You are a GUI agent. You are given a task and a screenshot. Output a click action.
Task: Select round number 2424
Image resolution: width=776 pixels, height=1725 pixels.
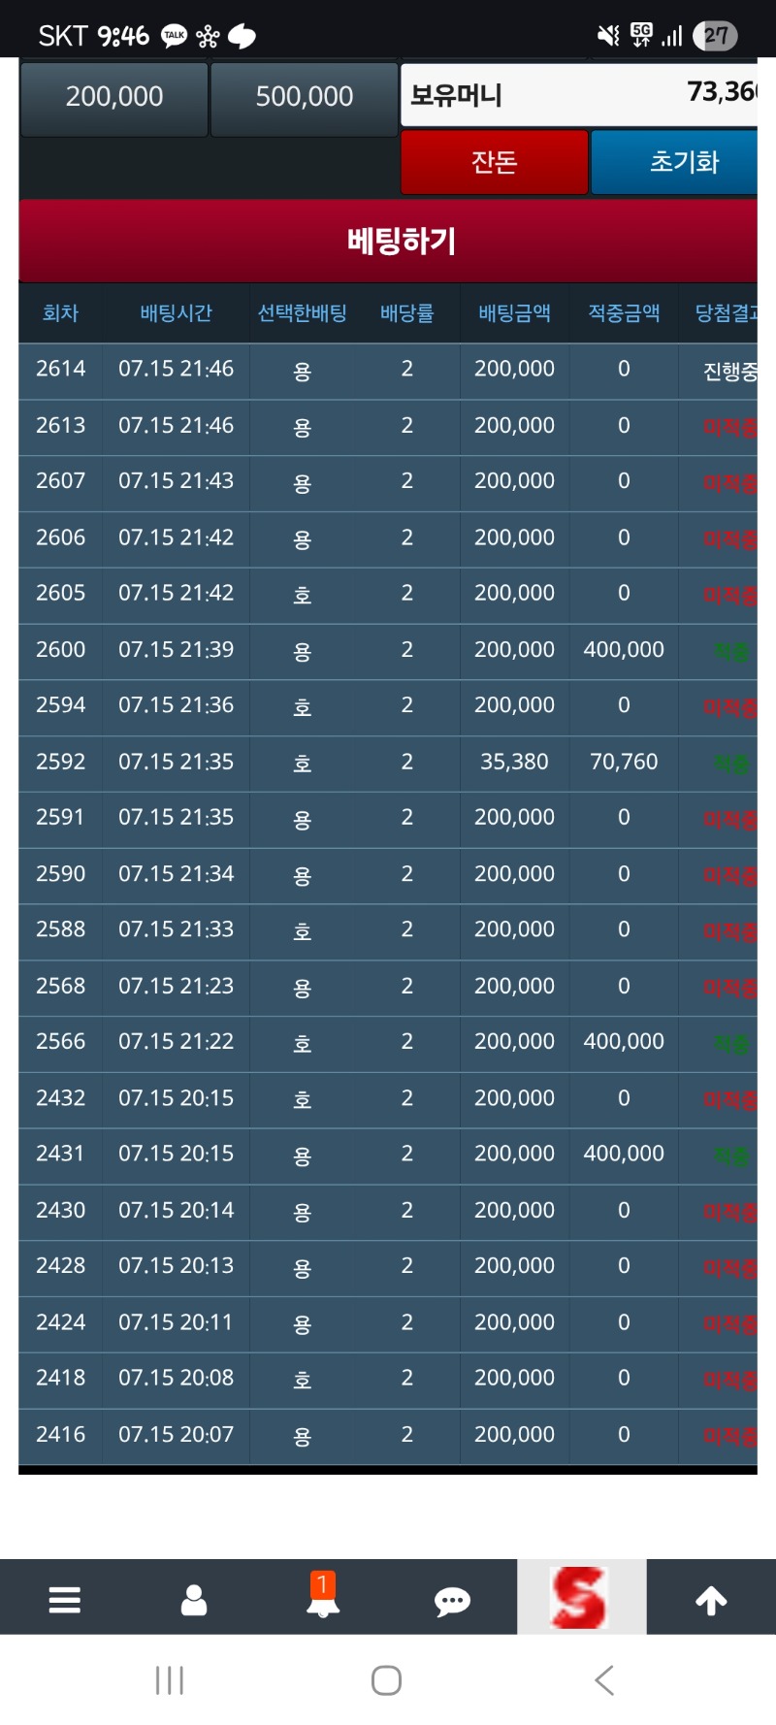pos(60,1321)
